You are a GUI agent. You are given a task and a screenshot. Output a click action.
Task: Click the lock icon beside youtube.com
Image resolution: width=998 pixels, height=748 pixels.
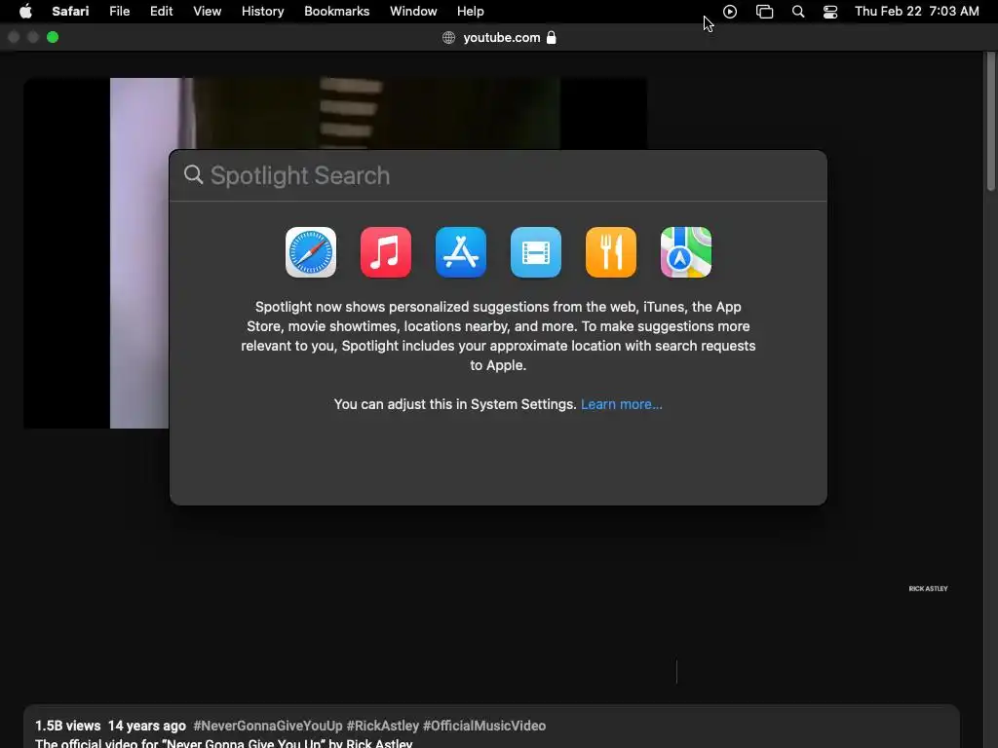point(552,38)
